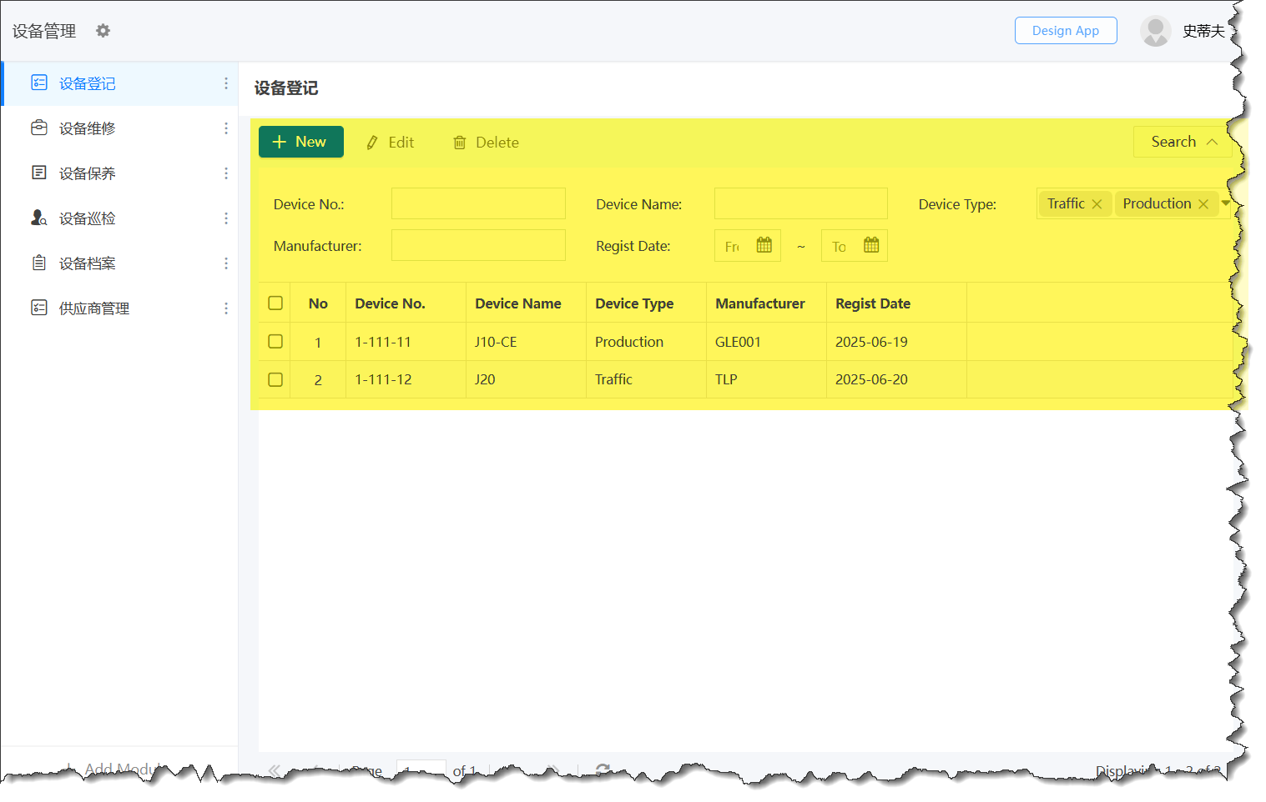Click the settings gear beside 设备管理

click(103, 31)
